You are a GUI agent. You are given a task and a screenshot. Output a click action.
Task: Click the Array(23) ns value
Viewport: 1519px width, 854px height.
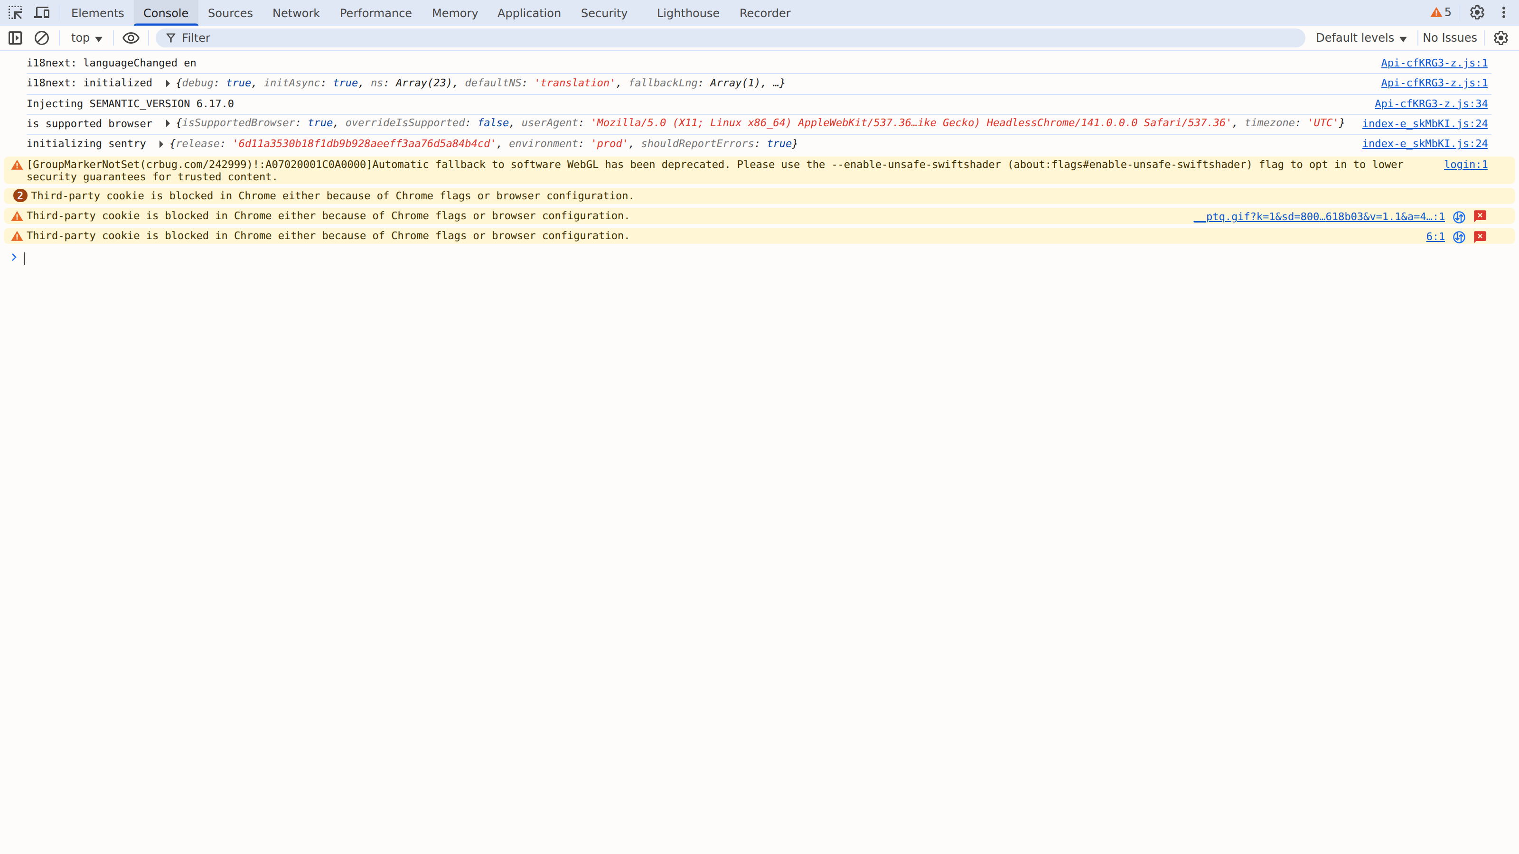coord(423,83)
